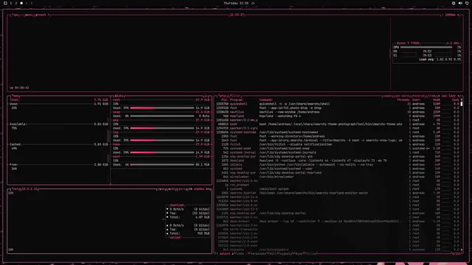Click the process list scrollbar thumb
Image resolution: width=472 pixels, height=265 pixels.
461,104
